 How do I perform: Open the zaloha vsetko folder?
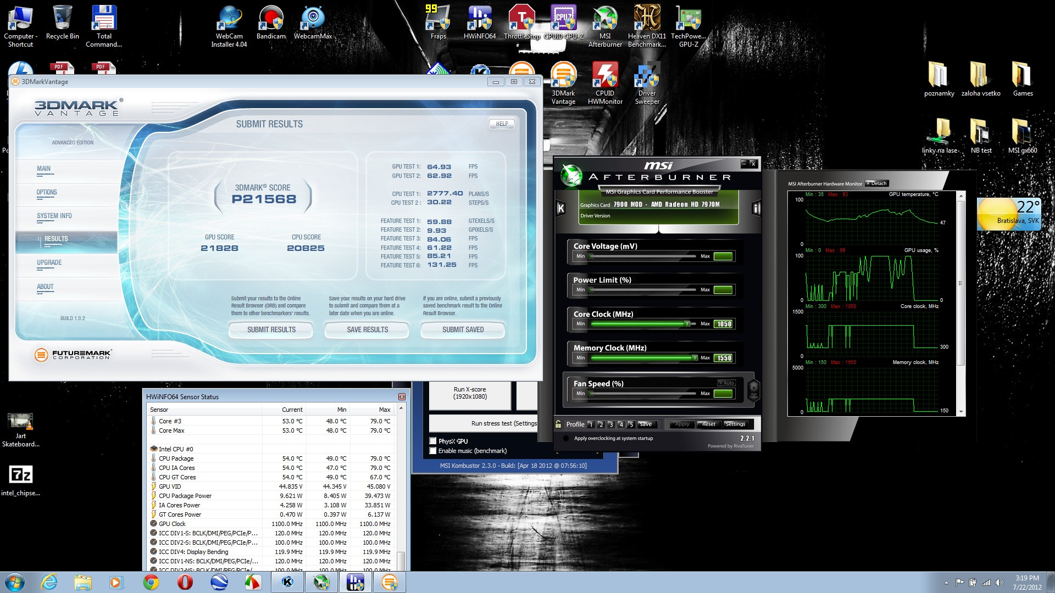981,79
